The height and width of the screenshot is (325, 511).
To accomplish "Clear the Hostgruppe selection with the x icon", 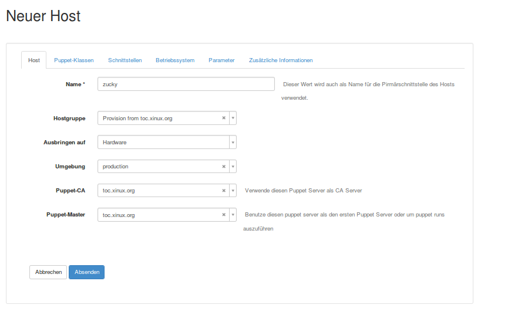I will coord(223,118).
